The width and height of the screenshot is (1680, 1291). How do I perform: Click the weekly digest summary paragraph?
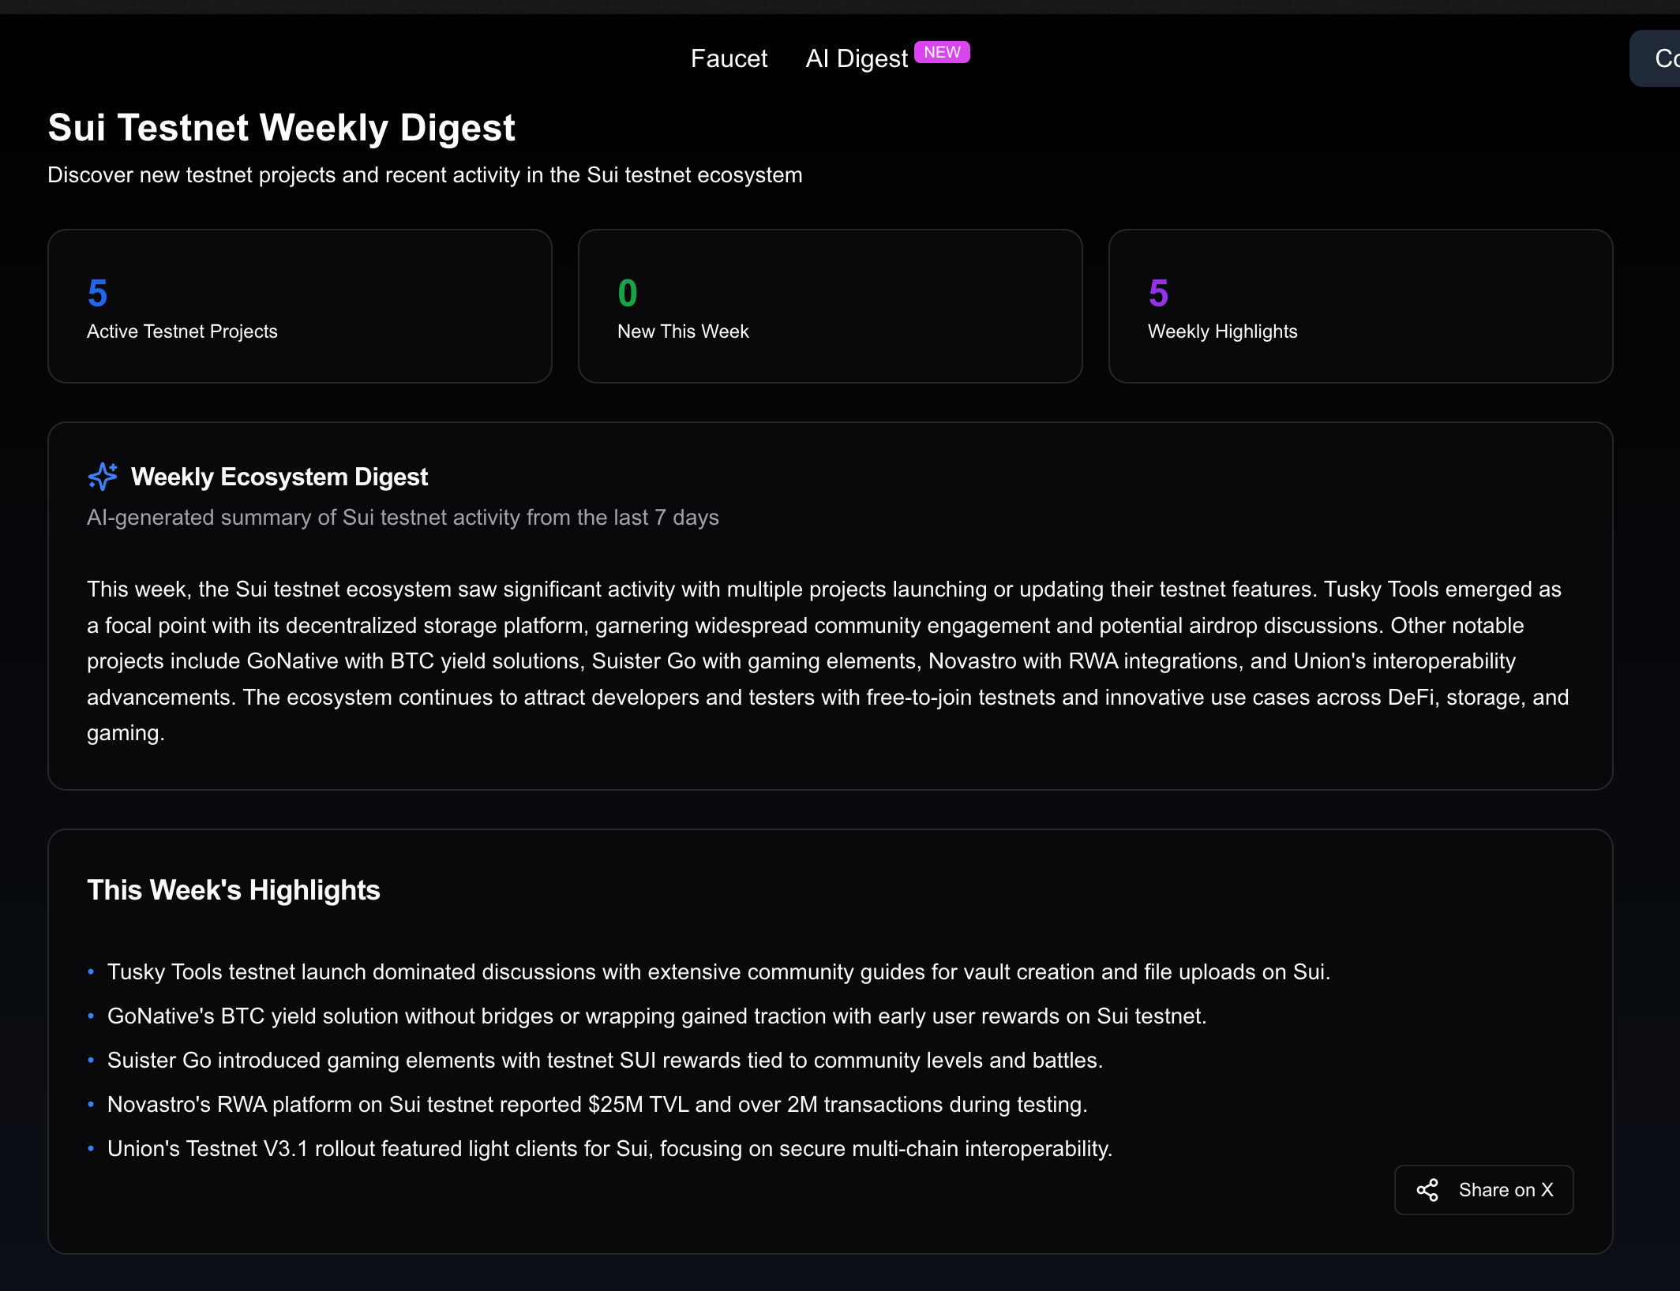click(828, 661)
